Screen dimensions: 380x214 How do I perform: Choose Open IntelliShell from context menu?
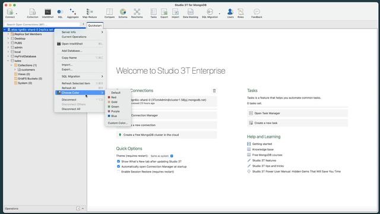point(80,44)
